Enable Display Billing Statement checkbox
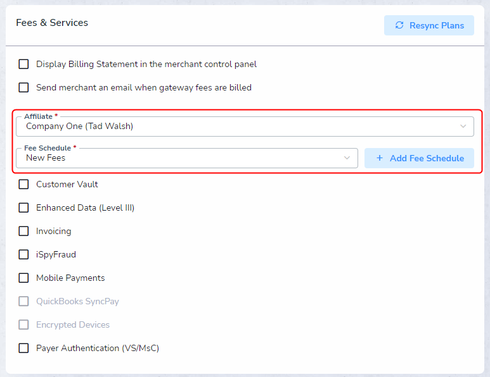Screen dimensions: 490x377 tap(23, 65)
